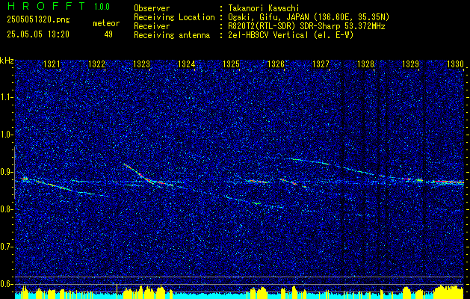The width and height of the screenshot is (470, 299).
Task: Click the R820T2(RTL-SDR) SDR-Sharp 53.372MHz text
Action: [x=306, y=26]
